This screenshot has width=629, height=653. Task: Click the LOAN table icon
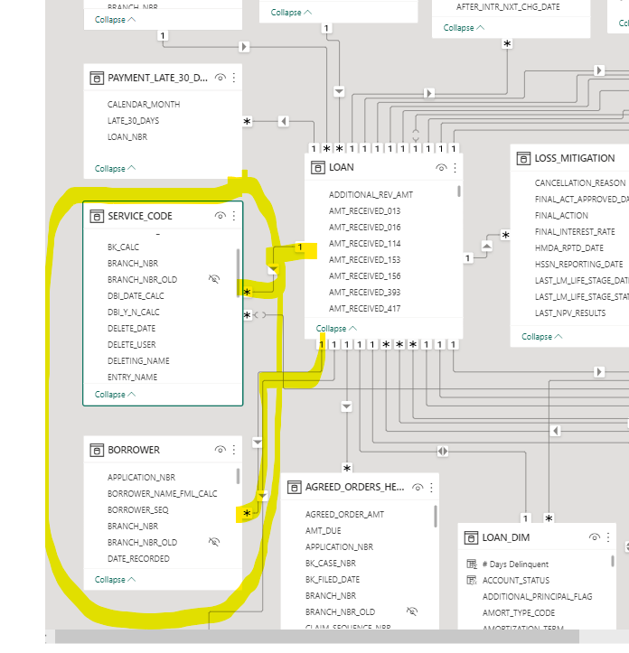pyautogui.click(x=317, y=167)
